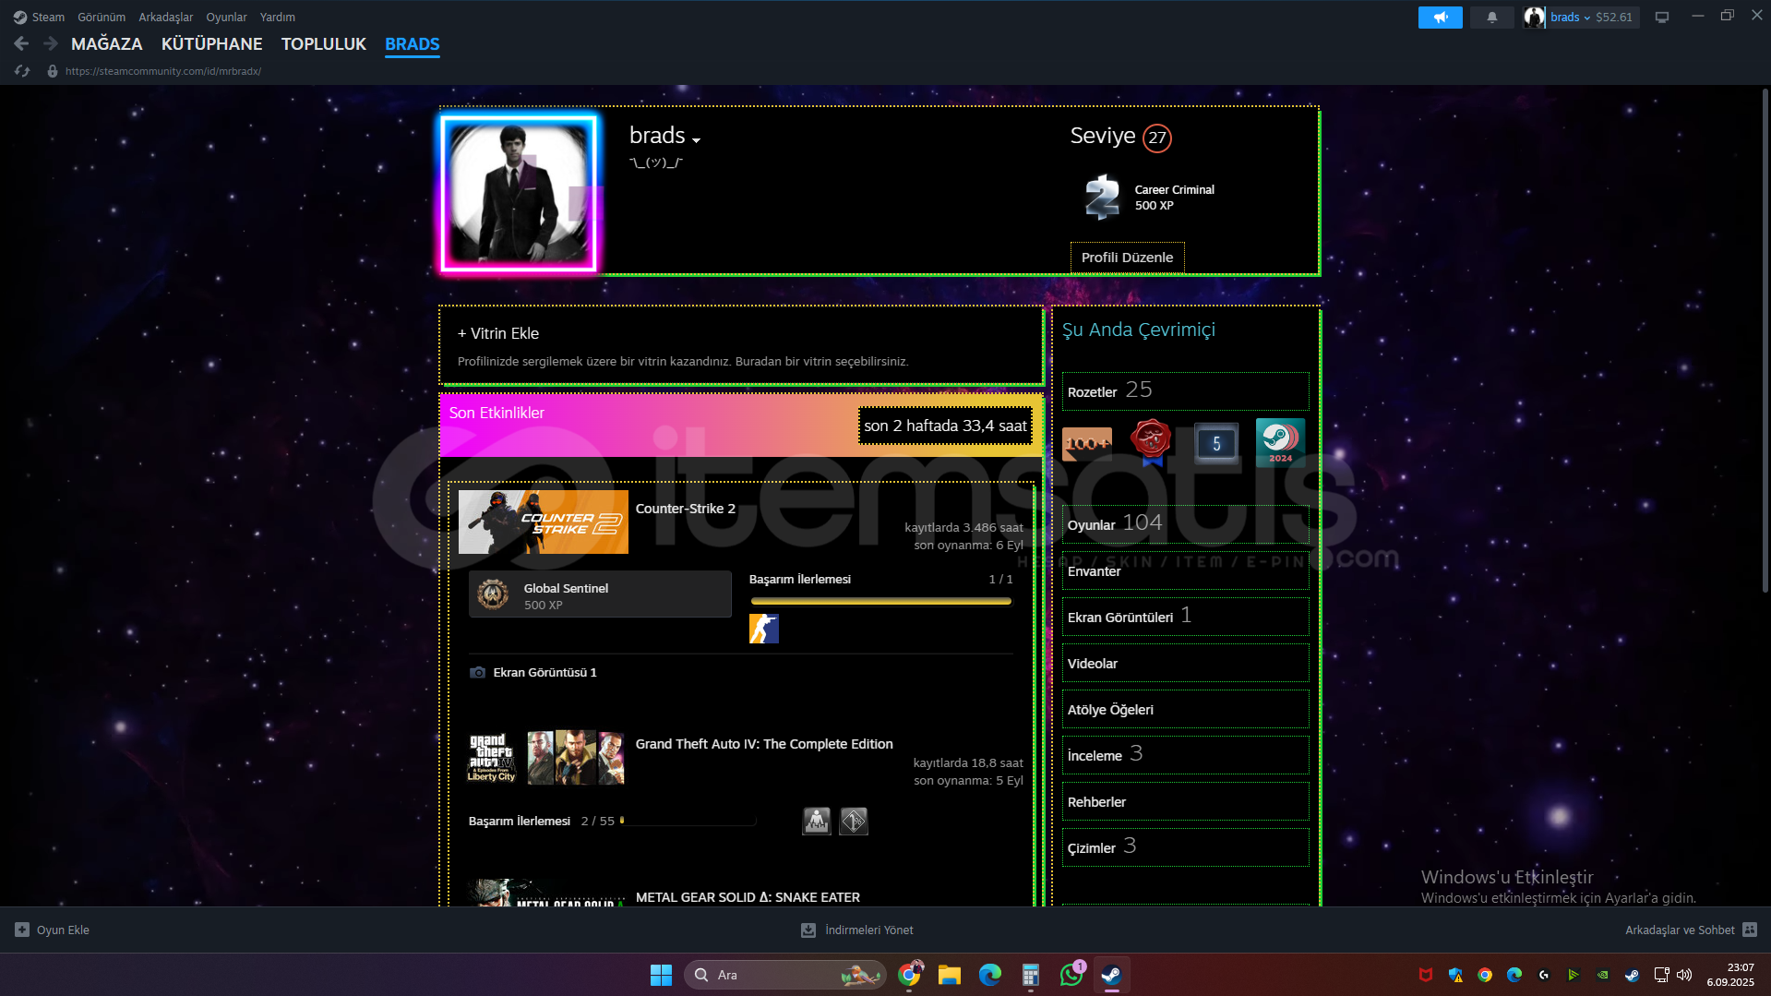Viewport: 1771px width, 996px height.
Task: Open the Atölye Öğeleri link
Action: 1185,709
